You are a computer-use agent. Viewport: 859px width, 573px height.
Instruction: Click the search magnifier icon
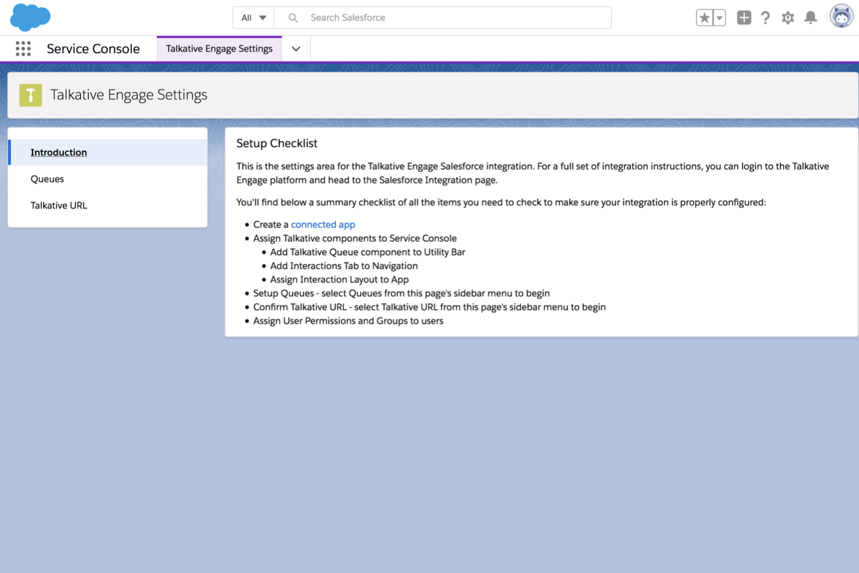[293, 18]
